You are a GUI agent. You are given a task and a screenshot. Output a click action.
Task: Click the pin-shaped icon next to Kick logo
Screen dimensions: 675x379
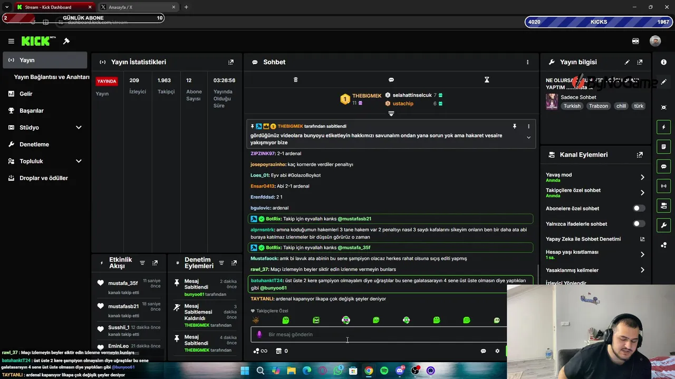(x=66, y=41)
